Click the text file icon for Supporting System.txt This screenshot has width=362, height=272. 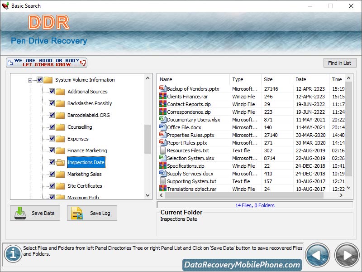(x=163, y=181)
